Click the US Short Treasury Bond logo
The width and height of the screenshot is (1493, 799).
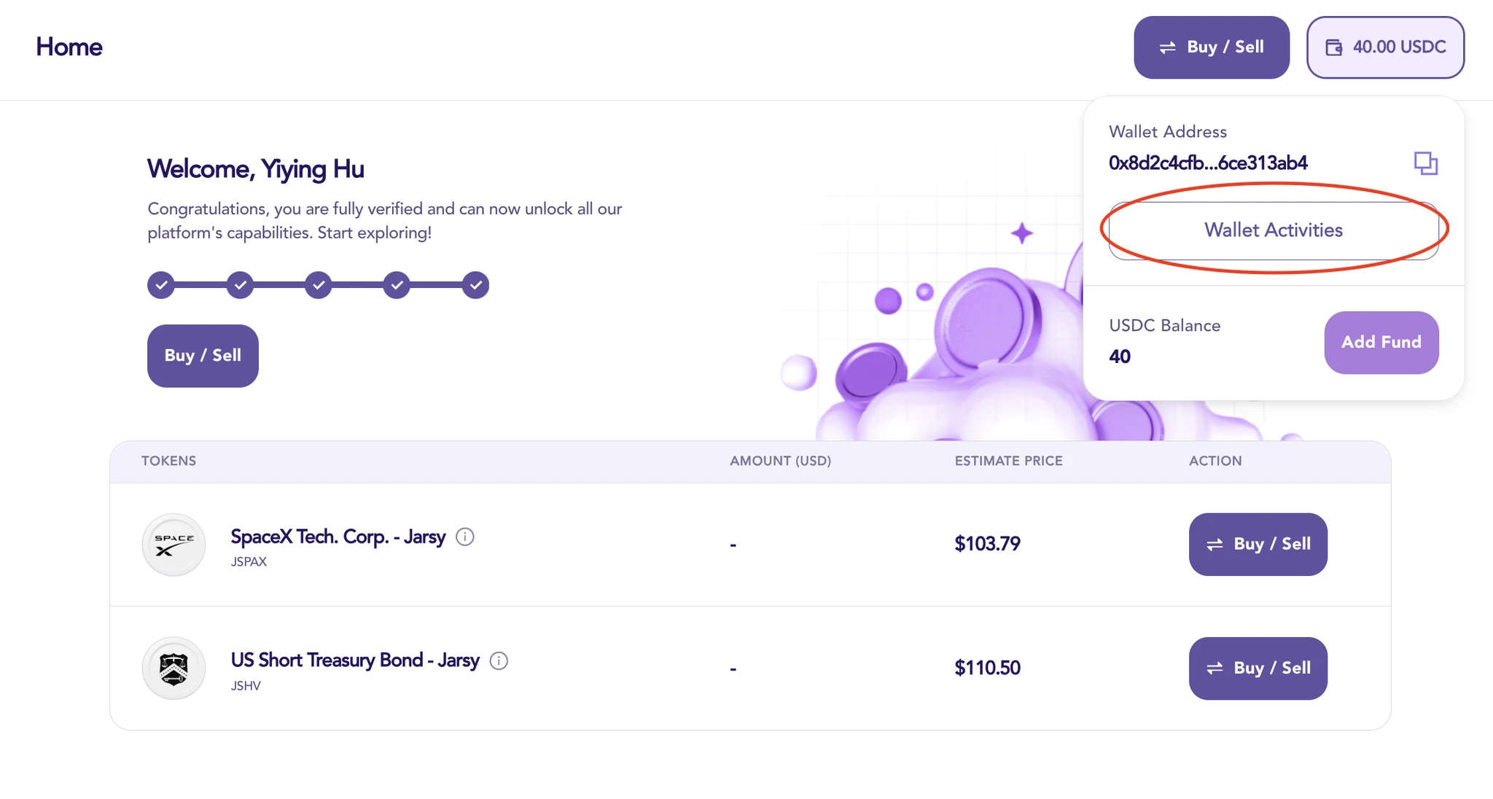point(174,669)
